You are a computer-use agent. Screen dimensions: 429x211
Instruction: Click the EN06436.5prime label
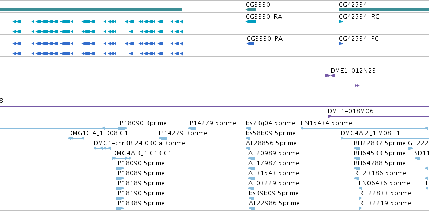[x=385, y=183]
